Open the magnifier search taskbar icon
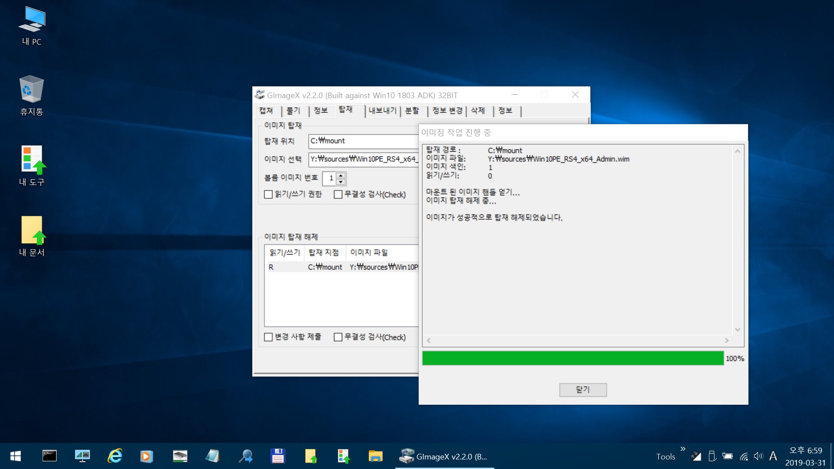This screenshot has width=834, height=469. point(245,456)
